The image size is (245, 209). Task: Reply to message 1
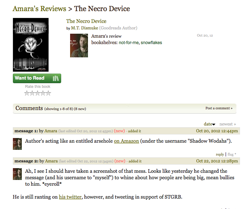coord(220,155)
